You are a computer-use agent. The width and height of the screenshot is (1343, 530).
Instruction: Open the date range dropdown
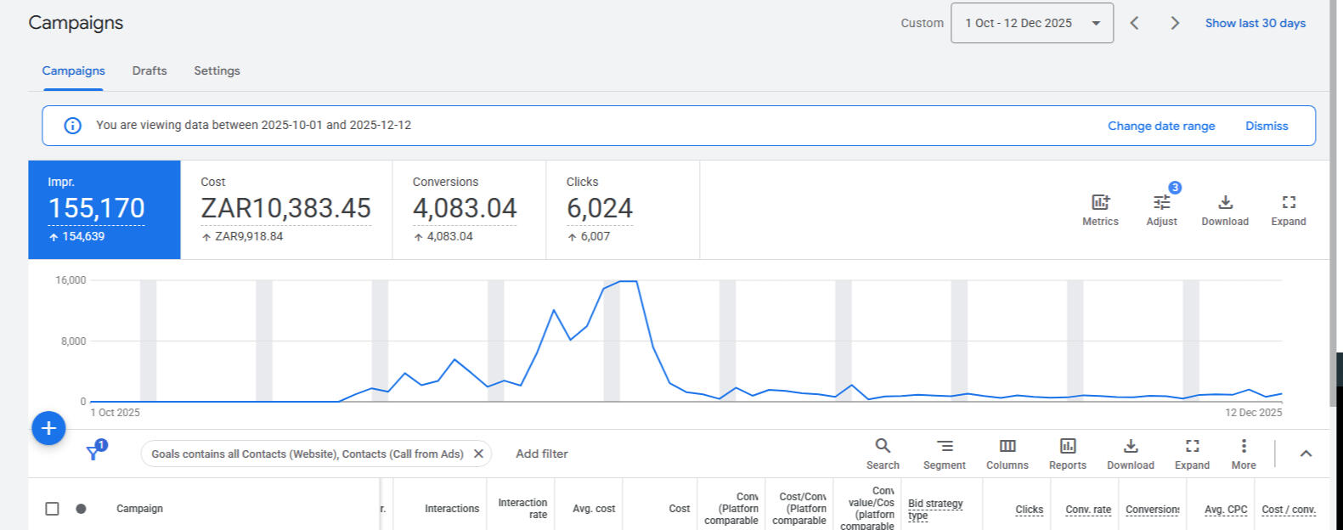pos(1031,23)
